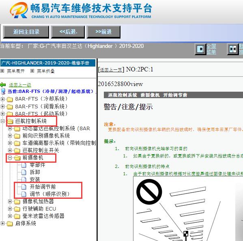Click the 警告/注意/提示 heading
243x241 pixels.
coord(128,107)
